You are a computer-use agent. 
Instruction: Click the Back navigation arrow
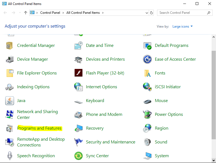[x=5, y=13]
